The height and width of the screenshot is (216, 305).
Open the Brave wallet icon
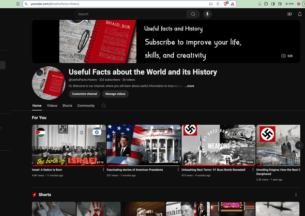pos(280,4)
